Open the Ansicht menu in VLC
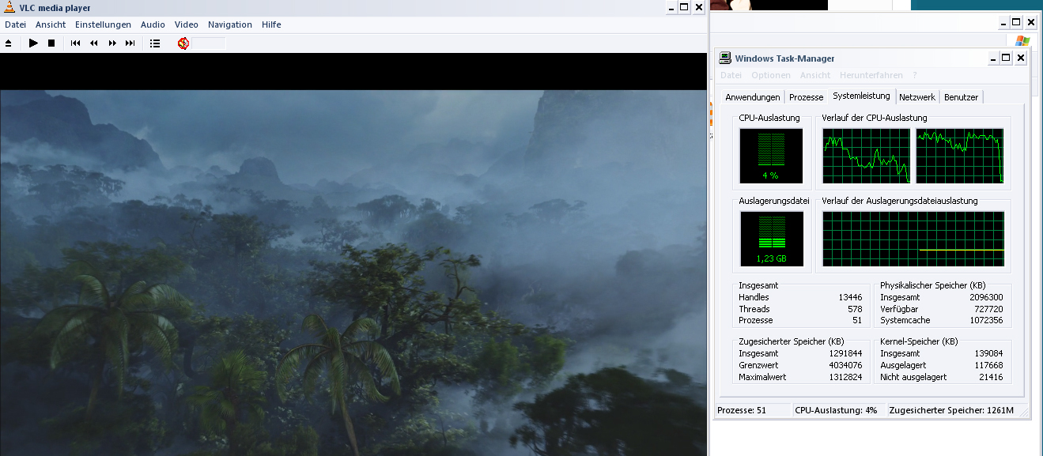This screenshot has width=1043, height=456. tap(51, 24)
